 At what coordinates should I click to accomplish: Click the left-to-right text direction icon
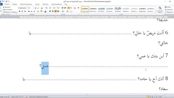pyautogui.click(x=71, y=8)
